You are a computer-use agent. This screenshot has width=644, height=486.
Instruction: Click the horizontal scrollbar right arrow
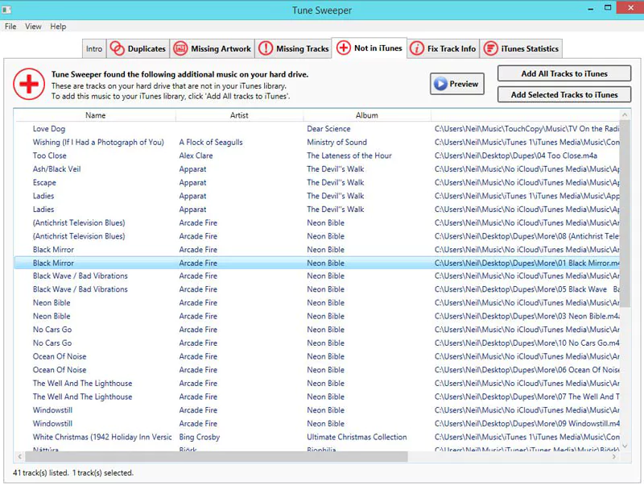click(614, 456)
